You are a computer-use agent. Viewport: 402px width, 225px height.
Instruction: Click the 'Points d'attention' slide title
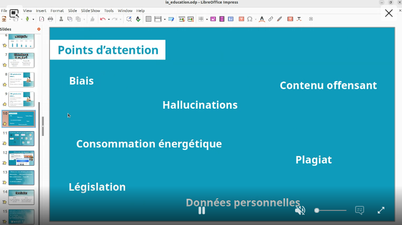tap(108, 50)
